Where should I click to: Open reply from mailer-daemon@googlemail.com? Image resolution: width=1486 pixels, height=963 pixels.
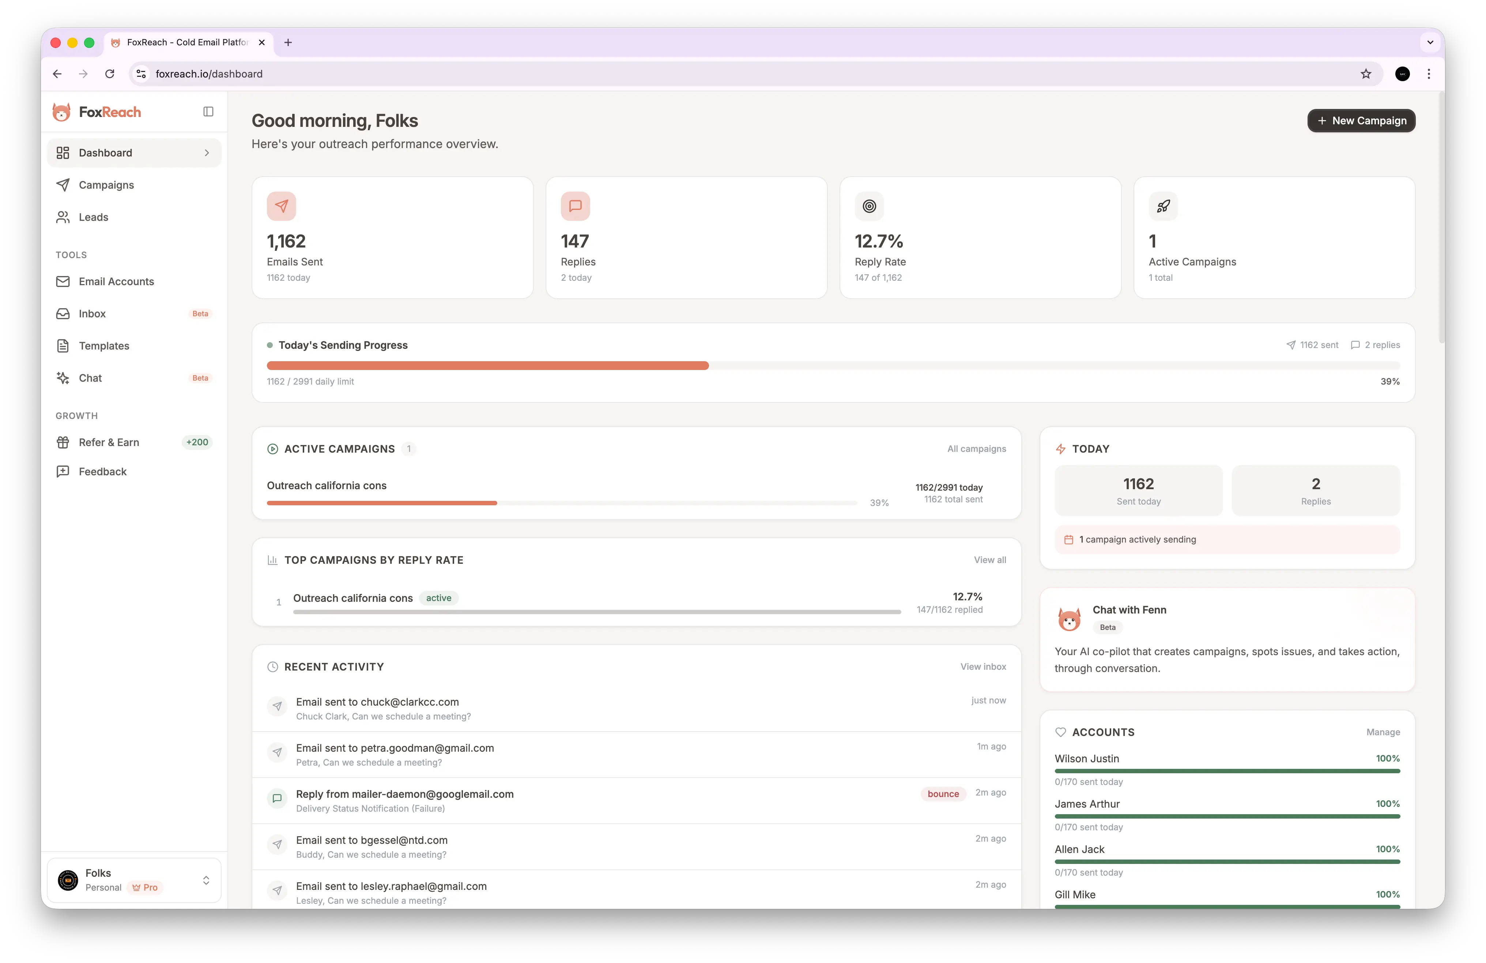point(636,801)
